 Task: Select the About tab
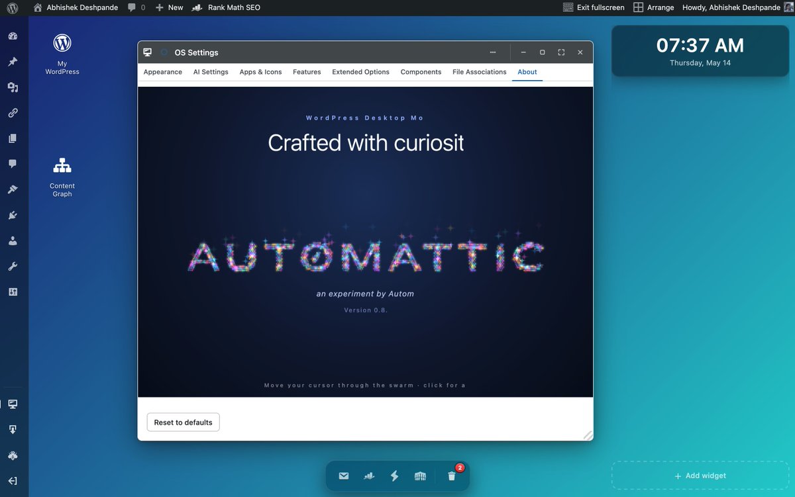pyautogui.click(x=527, y=71)
